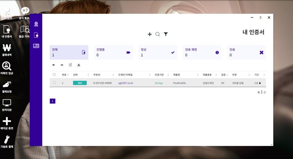Sort the table by 주문ID column
The width and height of the screenshot is (293, 159).
click(x=96, y=75)
